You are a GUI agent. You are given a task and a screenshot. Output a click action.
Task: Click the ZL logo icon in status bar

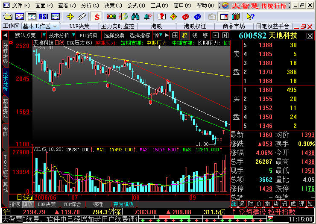click(x=270, y=219)
